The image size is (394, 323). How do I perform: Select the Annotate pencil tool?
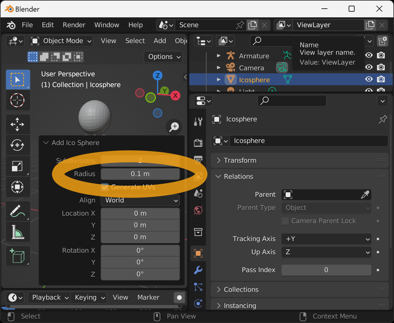click(x=18, y=211)
